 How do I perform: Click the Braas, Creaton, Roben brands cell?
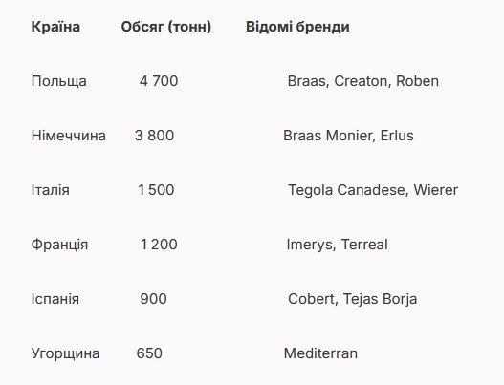(x=363, y=81)
